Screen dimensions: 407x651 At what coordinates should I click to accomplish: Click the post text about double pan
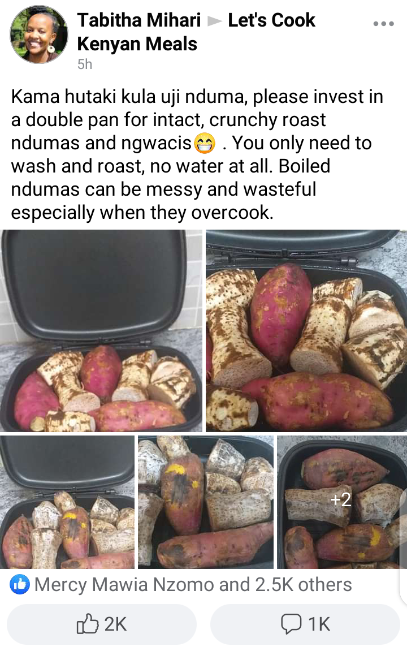(197, 154)
